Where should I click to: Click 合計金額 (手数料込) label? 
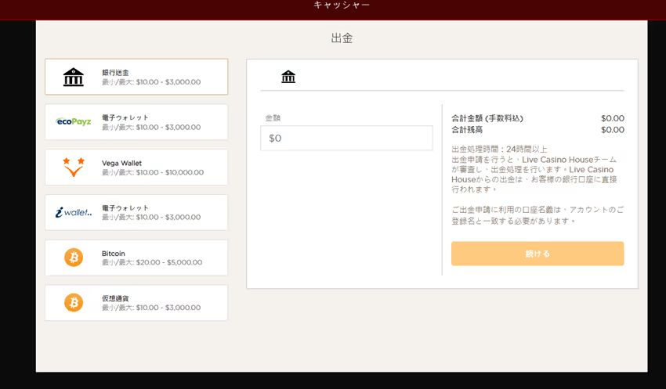(x=487, y=118)
